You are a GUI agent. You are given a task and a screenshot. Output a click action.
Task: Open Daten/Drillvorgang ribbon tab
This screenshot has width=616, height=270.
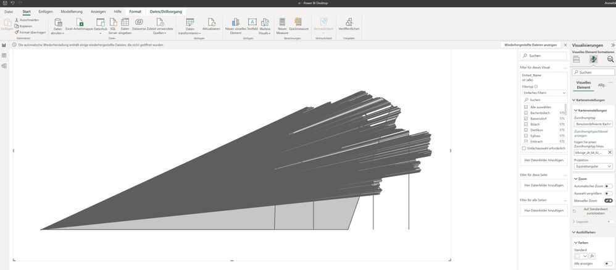[166, 12]
